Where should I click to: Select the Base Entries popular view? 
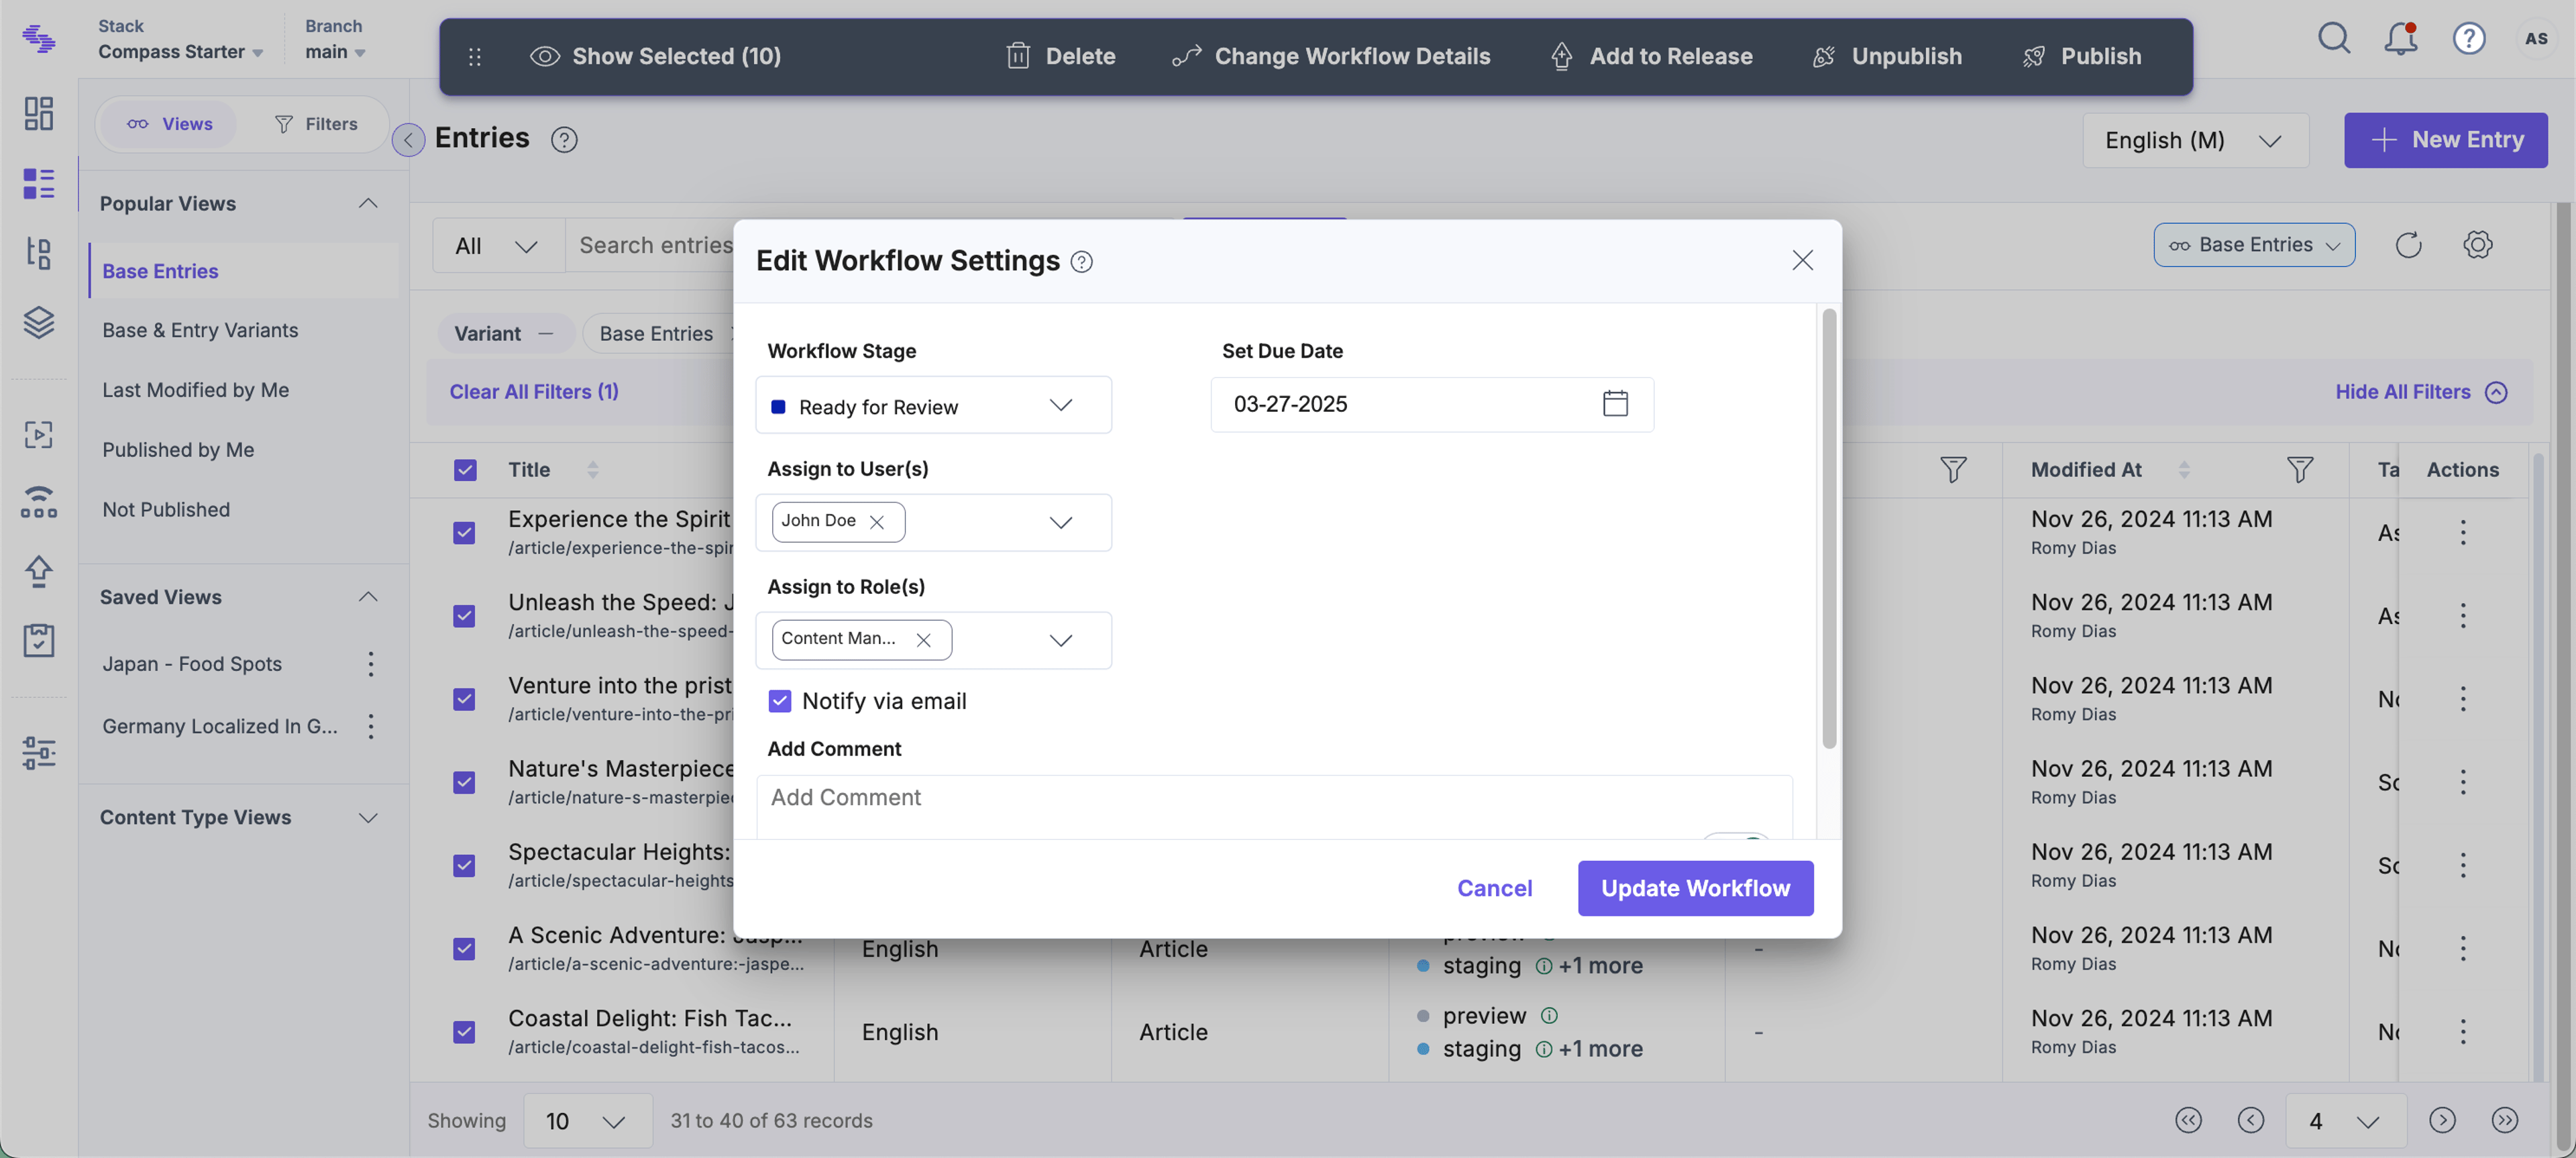coord(243,270)
